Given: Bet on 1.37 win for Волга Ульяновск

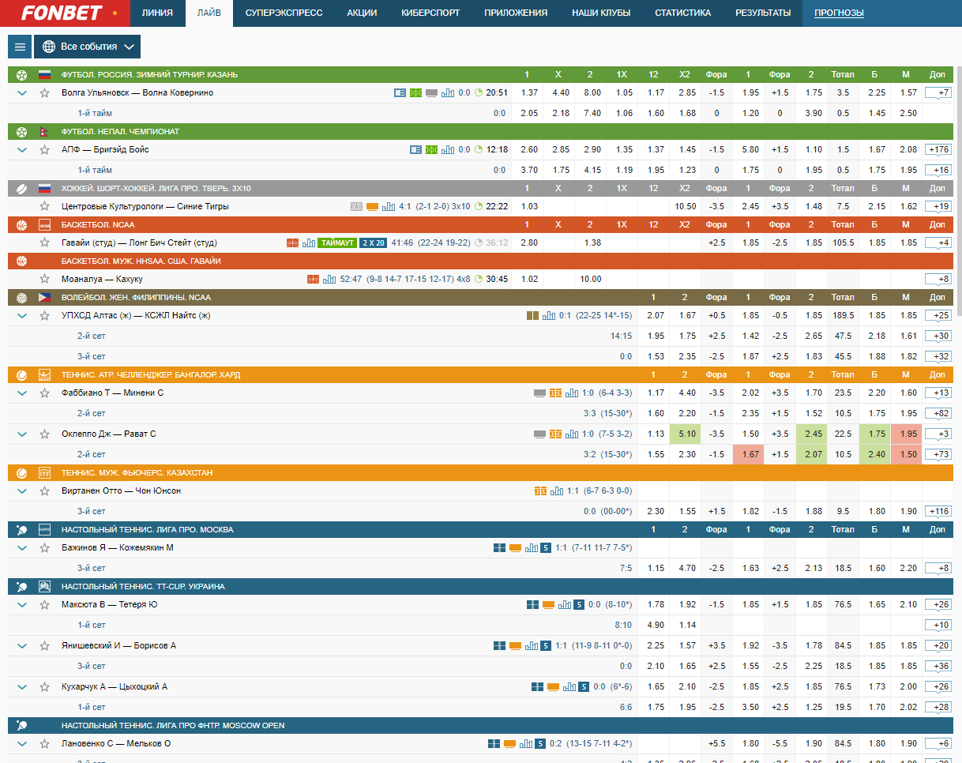Looking at the screenshot, I should pyautogui.click(x=529, y=93).
